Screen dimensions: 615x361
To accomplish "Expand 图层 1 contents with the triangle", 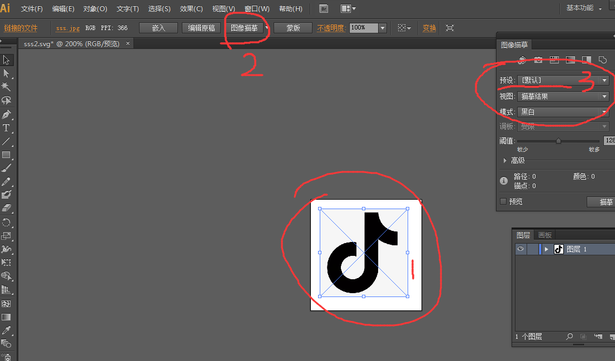I will 547,249.
